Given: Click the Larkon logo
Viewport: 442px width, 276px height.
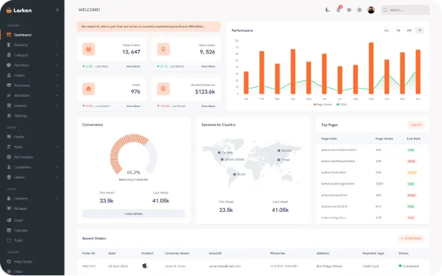Looking at the screenshot, I should [x=19, y=10].
